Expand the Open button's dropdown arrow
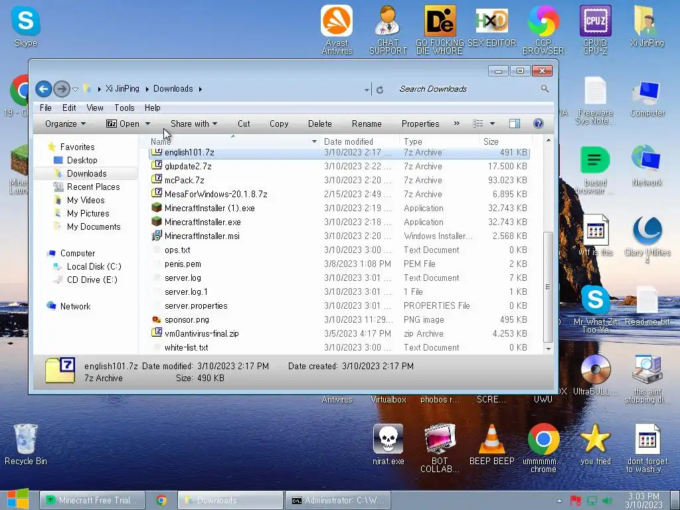The height and width of the screenshot is (510, 680). (147, 124)
